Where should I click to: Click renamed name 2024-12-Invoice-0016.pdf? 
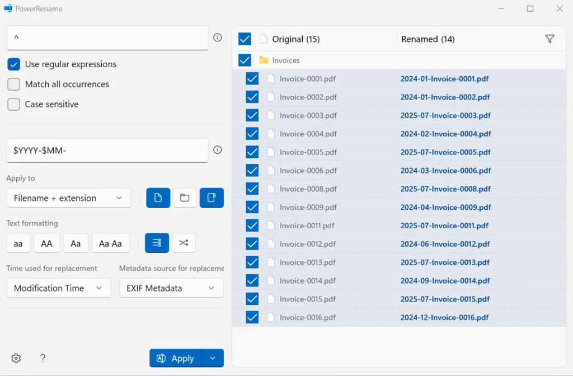[444, 317]
